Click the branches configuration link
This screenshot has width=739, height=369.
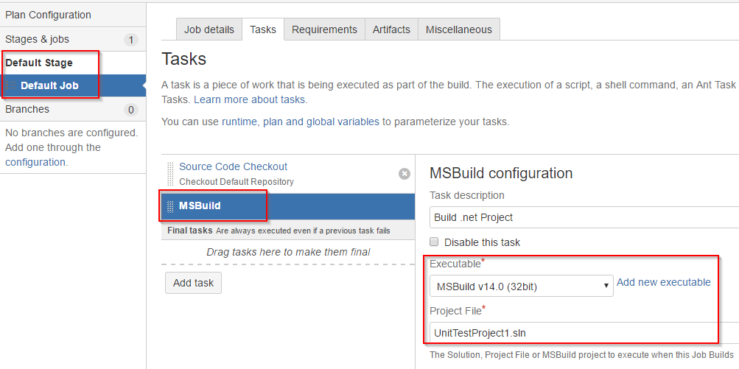click(35, 162)
